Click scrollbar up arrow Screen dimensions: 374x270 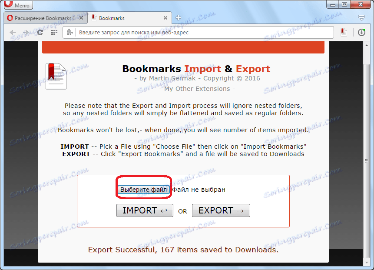click(x=367, y=45)
